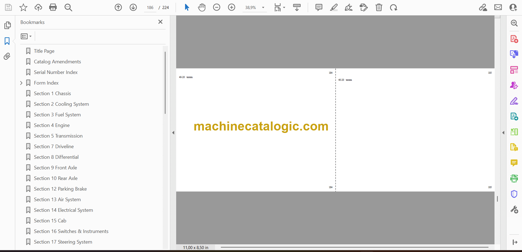Select the Highlight text tool
Screen dimensions: 522x252
tap(334, 7)
